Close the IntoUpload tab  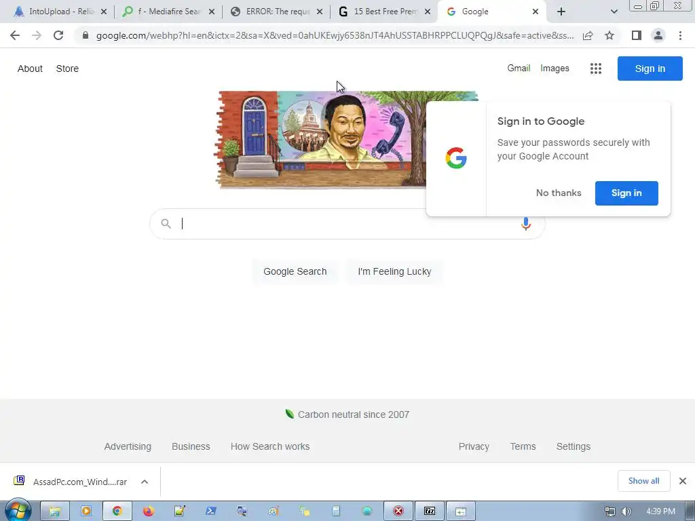click(104, 12)
